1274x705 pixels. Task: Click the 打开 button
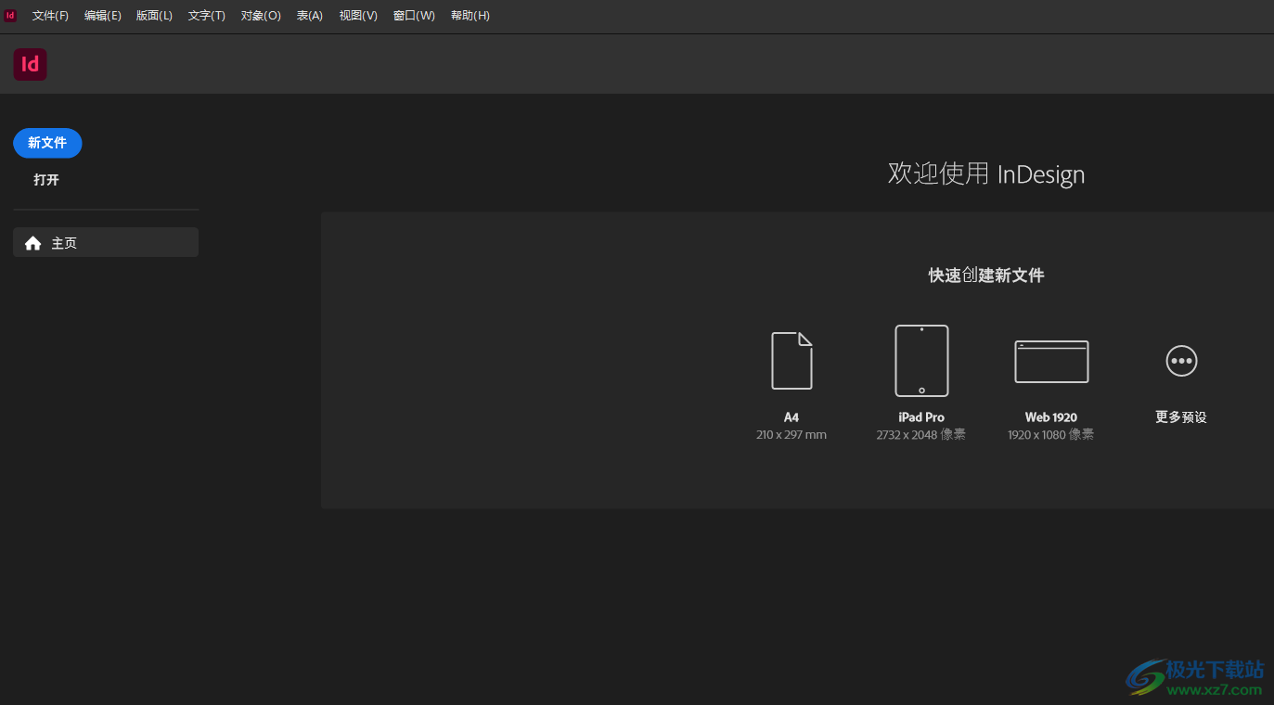[46, 180]
